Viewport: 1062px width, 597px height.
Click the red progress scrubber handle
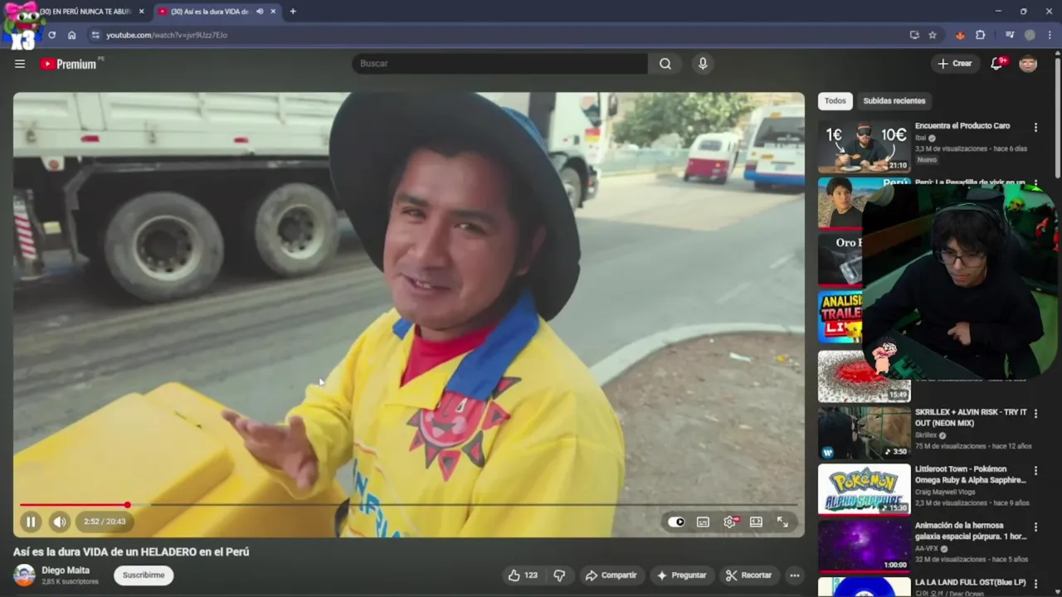[127, 505]
